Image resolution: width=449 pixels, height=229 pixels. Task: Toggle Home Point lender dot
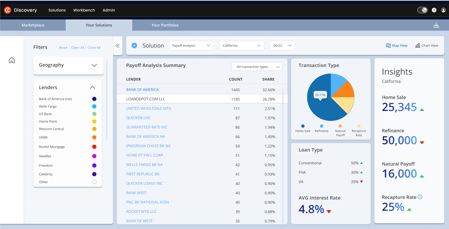coord(94,121)
